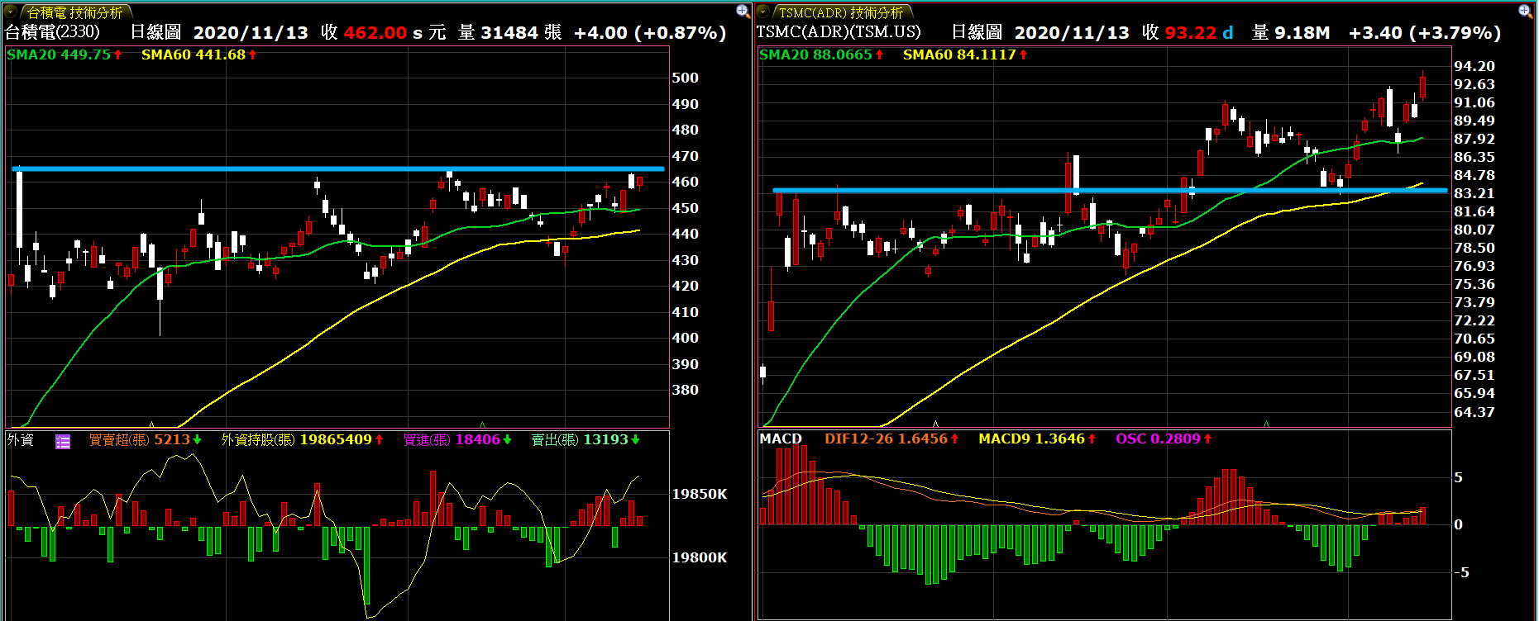Screen dimensions: 1539x621
Task: Click the 外資 indicator panel label
Action: 21,439
